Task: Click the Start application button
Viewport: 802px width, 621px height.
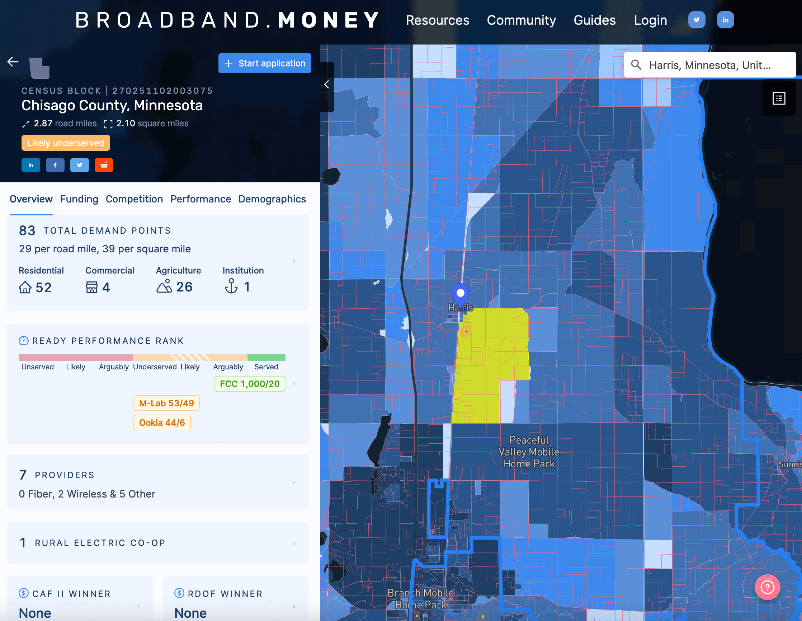Action: [265, 63]
